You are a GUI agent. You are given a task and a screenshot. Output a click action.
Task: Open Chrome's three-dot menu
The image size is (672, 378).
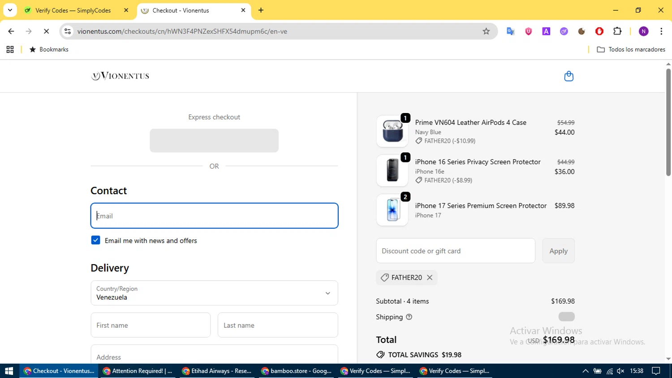click(x=661, y=31)
